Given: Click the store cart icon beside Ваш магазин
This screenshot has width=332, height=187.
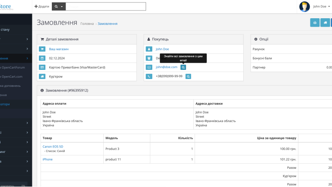Looking at the screenshot, I should tap(42, 49).
